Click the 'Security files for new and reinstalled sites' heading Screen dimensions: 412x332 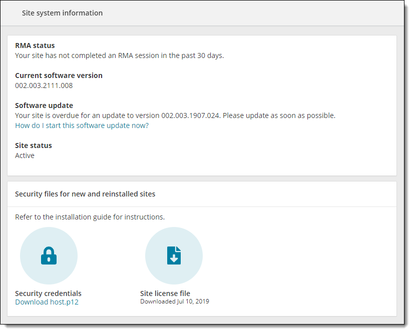click(85, 194)
